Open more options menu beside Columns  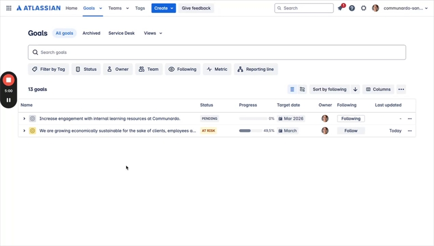point(401,89)
